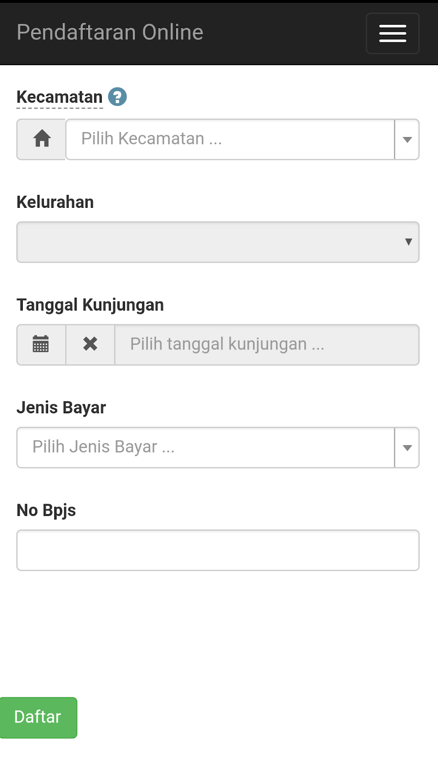Focus the Pilih tanggal kunjungan date field
The image size is (438, 761).
tap(266, 344)
